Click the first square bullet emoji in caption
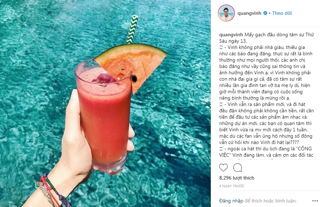The image size is (322, 207). coord(221,48)
